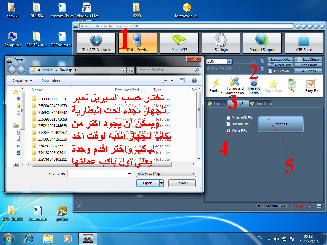Click New folder in Open dialog

pyautogui.click(x=51, y=81)
